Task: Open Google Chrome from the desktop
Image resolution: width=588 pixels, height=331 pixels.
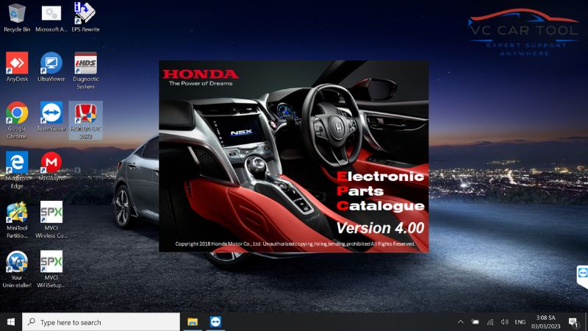Action: (x=17, y=114)
